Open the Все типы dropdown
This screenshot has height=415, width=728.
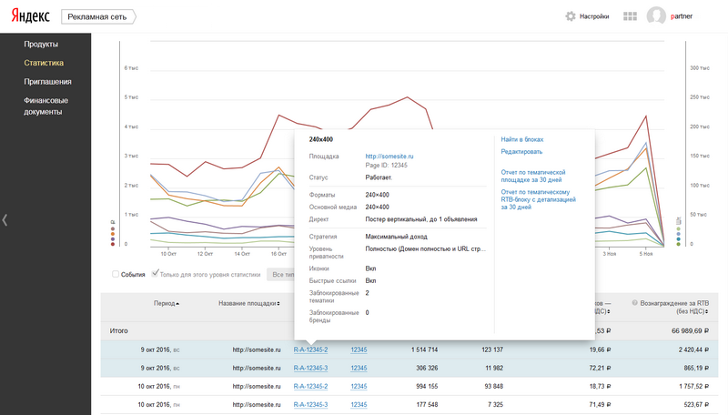tap(278, 274)
